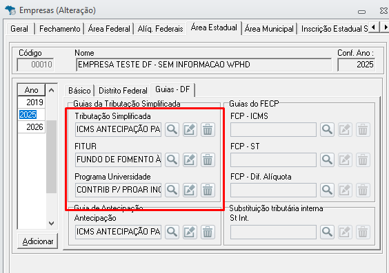Edit the Tributação Simplificada guide
Screen dimensions: 389x273
point(190,129)
